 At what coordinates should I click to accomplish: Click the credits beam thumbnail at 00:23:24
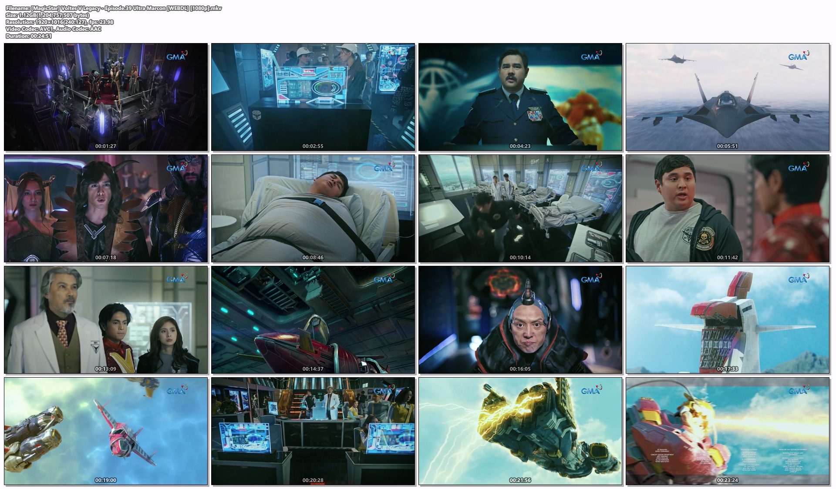(728, 431)
